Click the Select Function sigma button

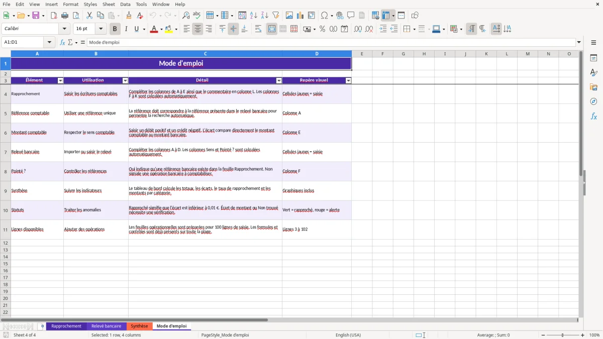coord(70,42)
